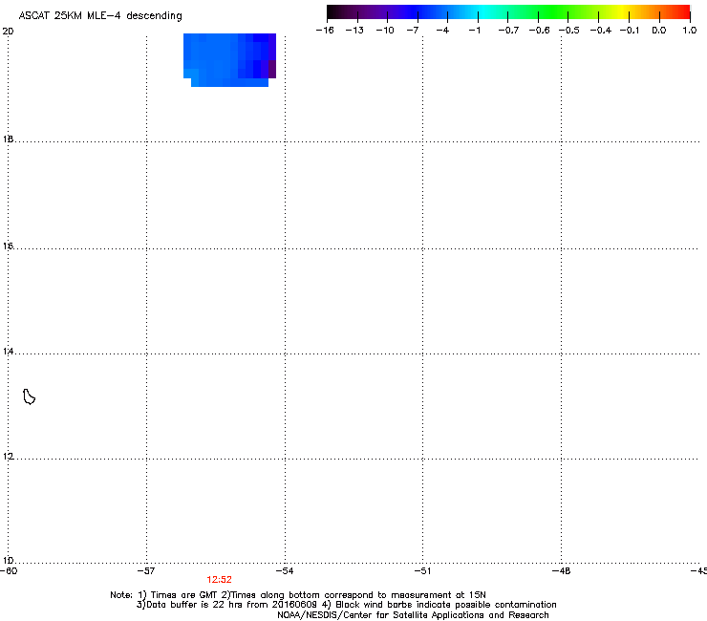Screen dimensions: 707x621
Task: Click the -0.4 color bar label
Action: coord(601,31)
